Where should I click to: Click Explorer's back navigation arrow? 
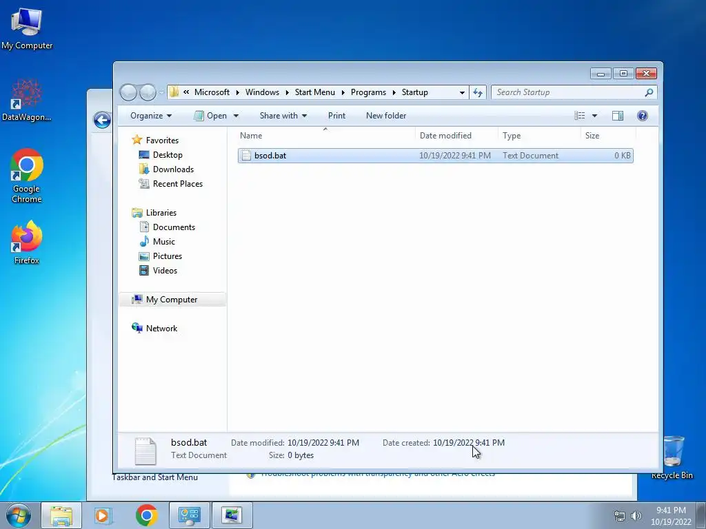(129, 92)
